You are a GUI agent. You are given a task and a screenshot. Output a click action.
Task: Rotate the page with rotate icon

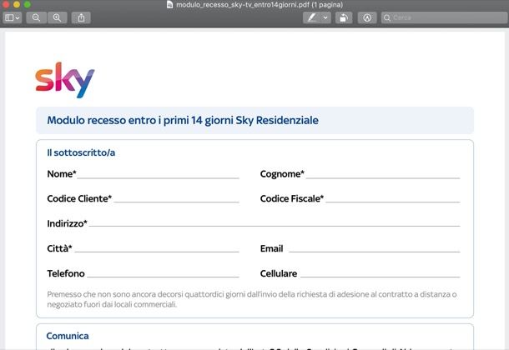tap(344, 17)
